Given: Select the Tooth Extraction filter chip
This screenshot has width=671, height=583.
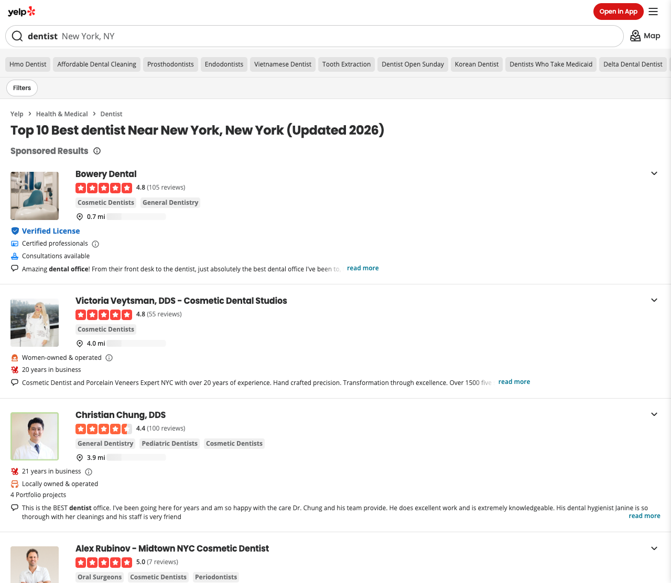Looking at the screenshot, I should 347,64.
